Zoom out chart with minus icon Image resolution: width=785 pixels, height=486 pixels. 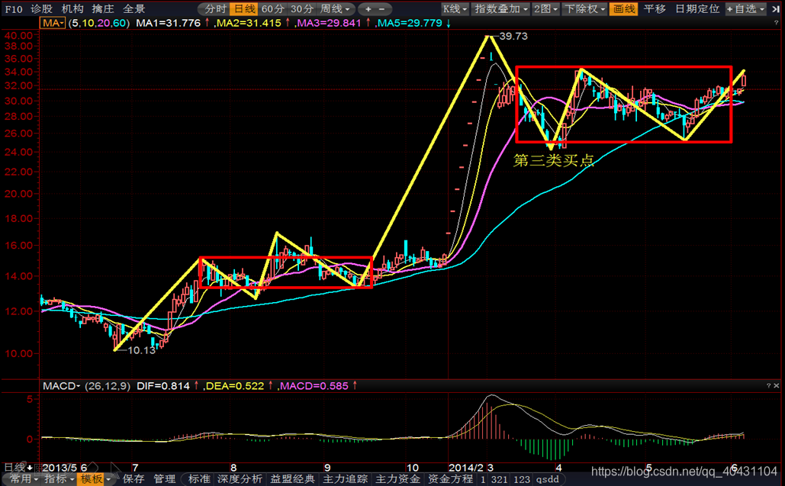coord(382,9)
